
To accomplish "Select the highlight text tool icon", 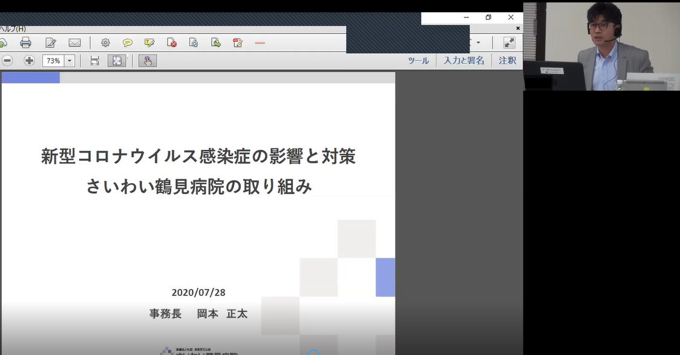I will (x=149, y=42).
